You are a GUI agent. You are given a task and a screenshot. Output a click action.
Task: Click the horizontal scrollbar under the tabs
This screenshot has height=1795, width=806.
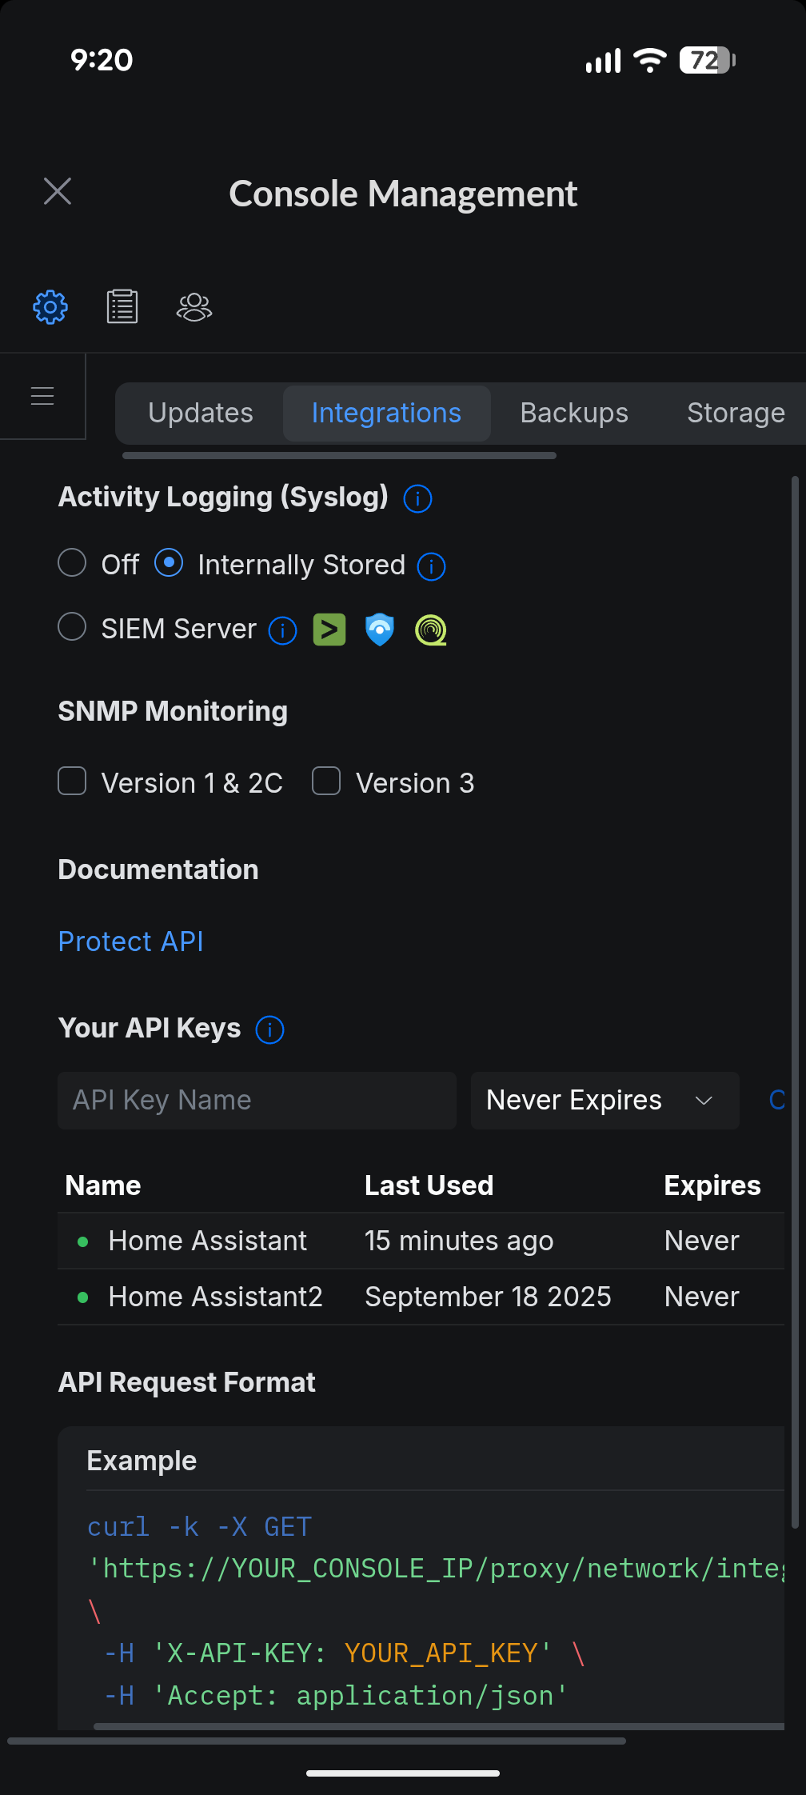point(339,456)
